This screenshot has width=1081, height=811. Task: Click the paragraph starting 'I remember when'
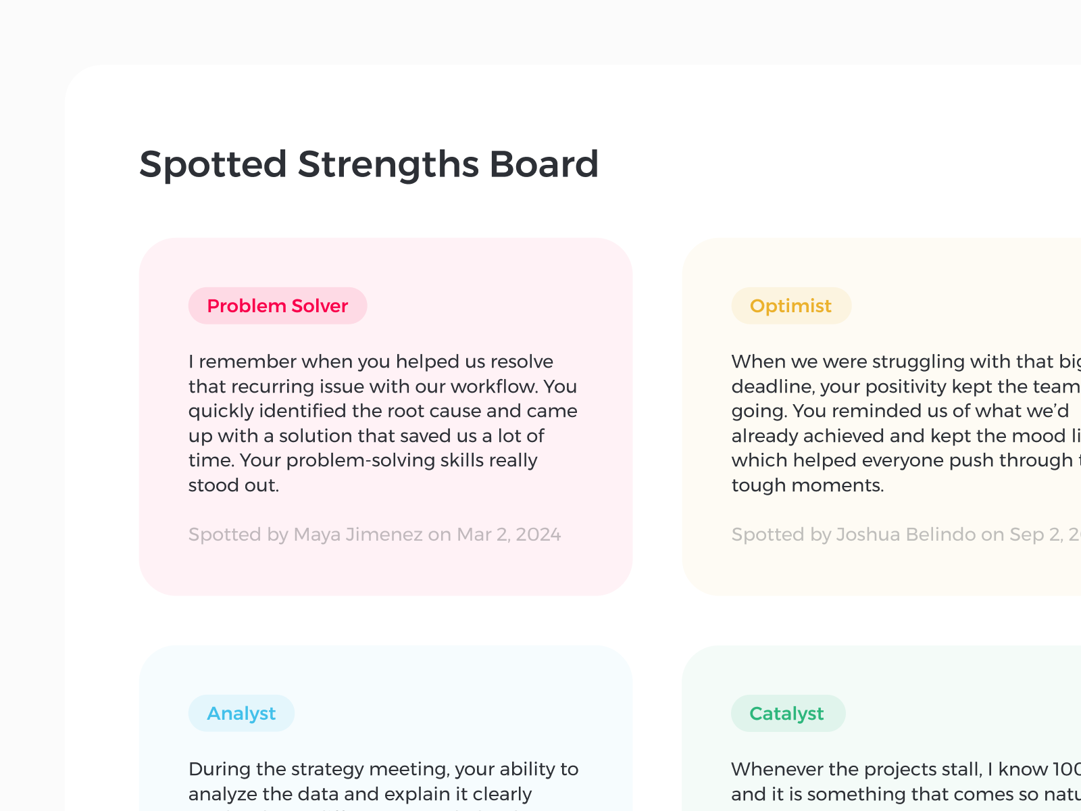click(x=383, y=423)
